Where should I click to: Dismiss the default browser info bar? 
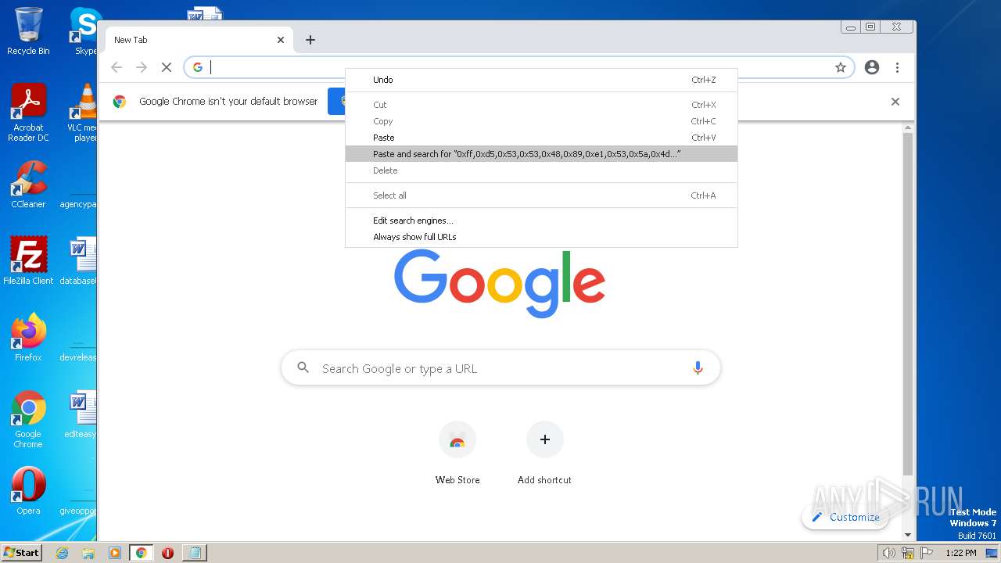895,102
